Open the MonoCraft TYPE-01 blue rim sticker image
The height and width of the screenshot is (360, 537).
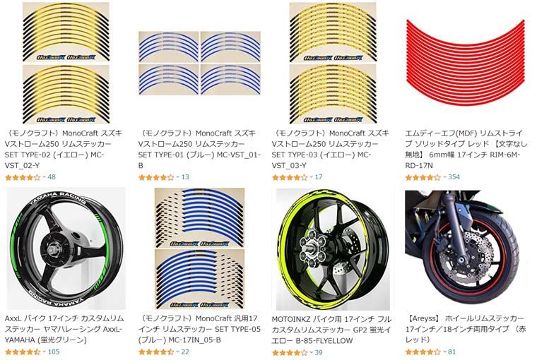(x=200, y=64)
